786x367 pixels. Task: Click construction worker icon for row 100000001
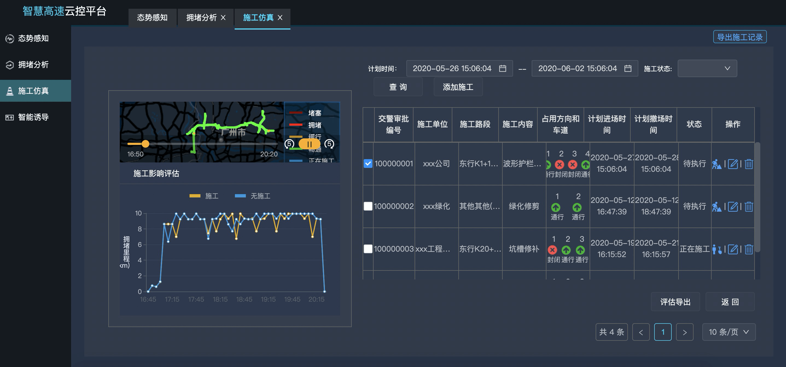(717, 164)
